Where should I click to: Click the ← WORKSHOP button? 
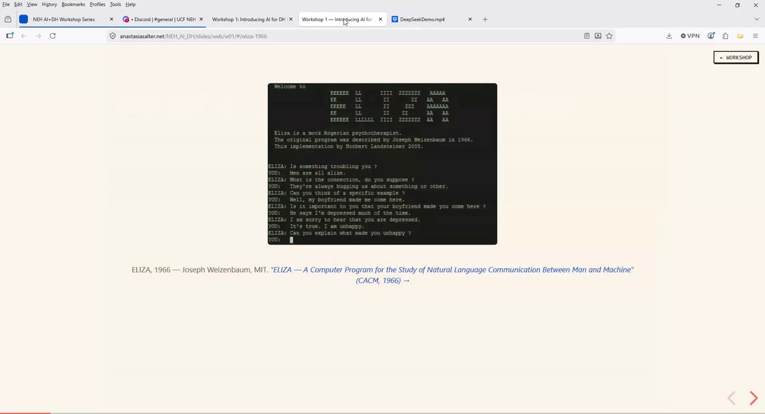736,57
